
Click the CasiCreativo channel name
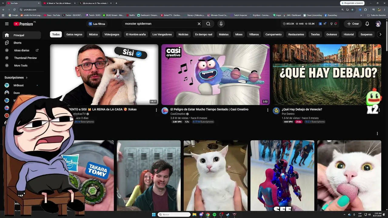[x=178, y=114]
